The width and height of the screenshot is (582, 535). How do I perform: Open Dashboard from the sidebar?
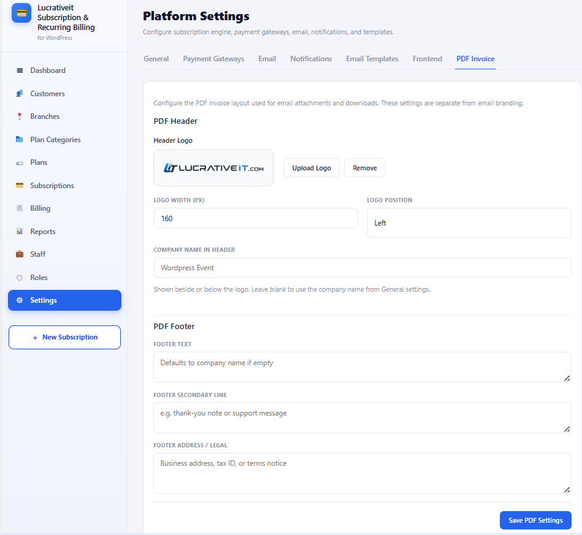[x=64, y=70]
